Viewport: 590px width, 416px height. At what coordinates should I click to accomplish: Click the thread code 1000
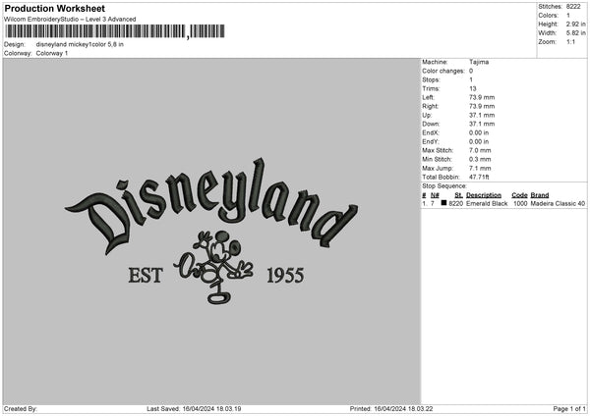pos(520,203)
